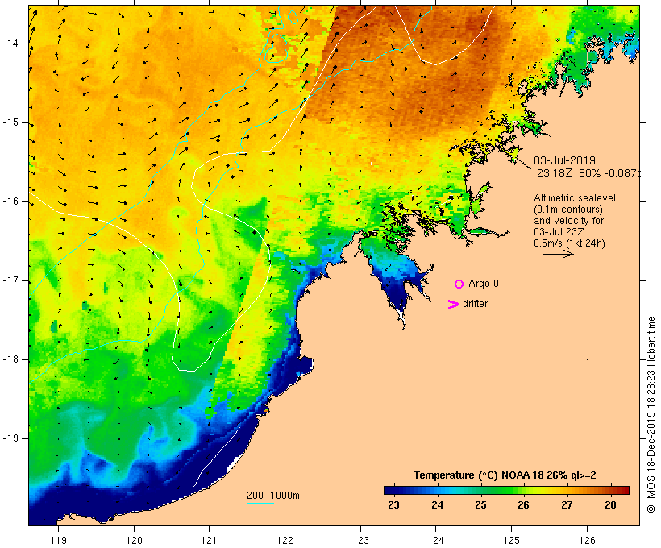Click latitude axis label -16
This screenshot has height=548, width=661.
tap(10, 201)
